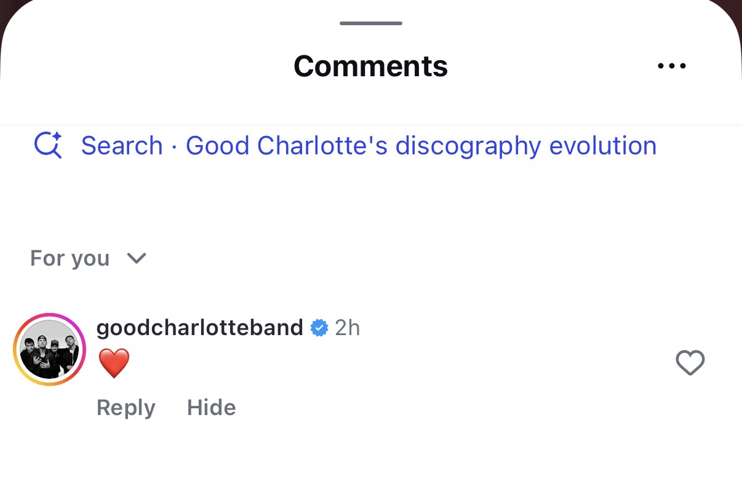This screenshot has width=742, height=487.
Task: Tap the 2h timestamp on the comment
Action: (x=347, y=328)
